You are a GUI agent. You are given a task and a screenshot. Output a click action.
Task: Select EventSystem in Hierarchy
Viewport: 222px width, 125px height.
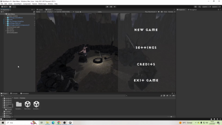[x=13, y=33]
